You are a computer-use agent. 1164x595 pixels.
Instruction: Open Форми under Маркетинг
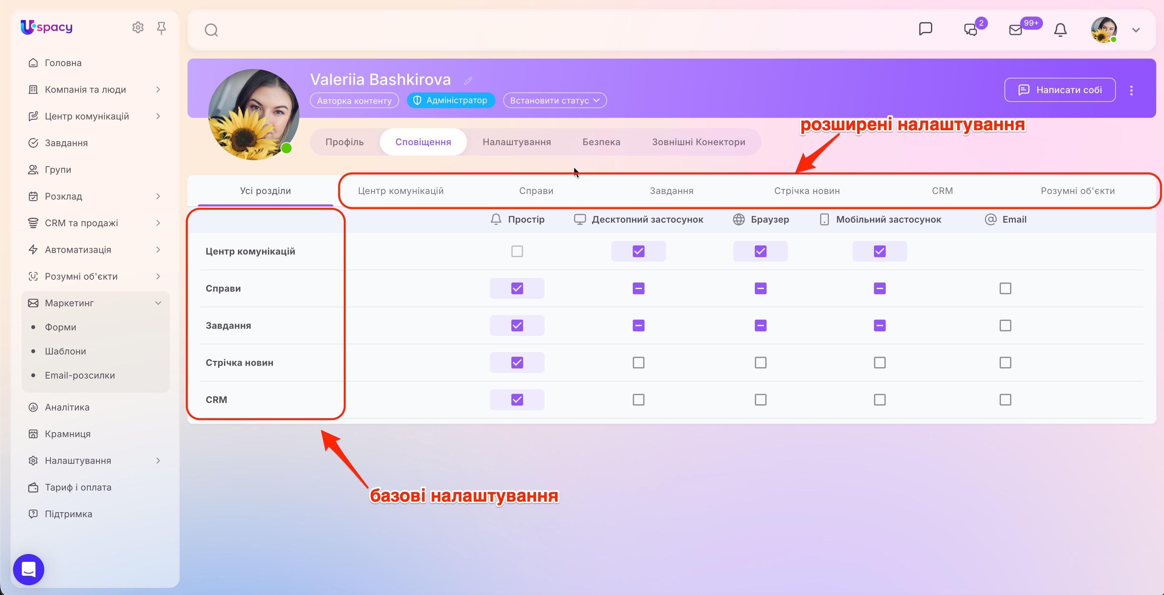click(61, 327)
